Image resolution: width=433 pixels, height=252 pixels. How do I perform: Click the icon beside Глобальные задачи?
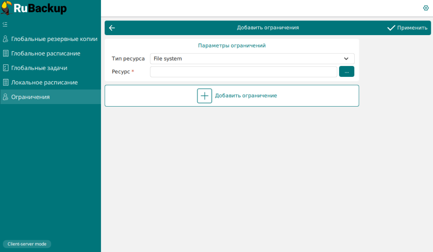click(x=5, y=68)
